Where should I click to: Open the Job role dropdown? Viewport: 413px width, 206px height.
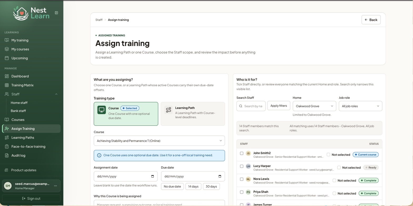pos(360,106)
